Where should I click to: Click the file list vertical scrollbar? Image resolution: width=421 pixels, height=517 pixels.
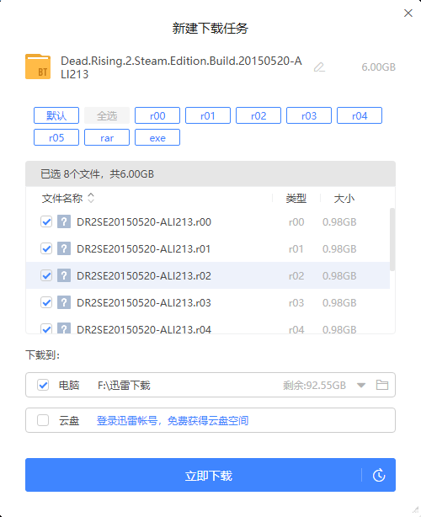(392, 239)
